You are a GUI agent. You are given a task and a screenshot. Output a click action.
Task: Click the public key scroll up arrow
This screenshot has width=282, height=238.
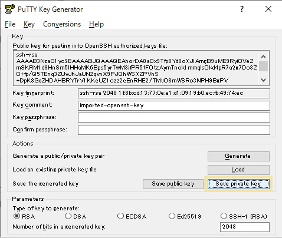tap(264, 57)
